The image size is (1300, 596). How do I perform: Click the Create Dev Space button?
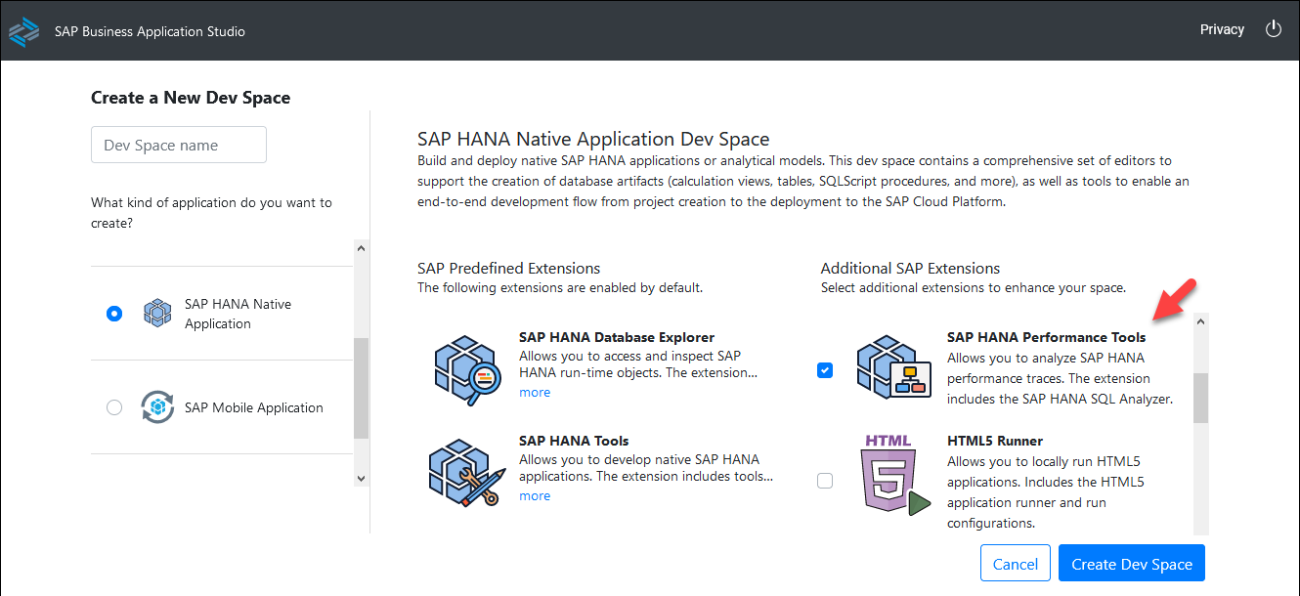click(x=1132, y=564)
